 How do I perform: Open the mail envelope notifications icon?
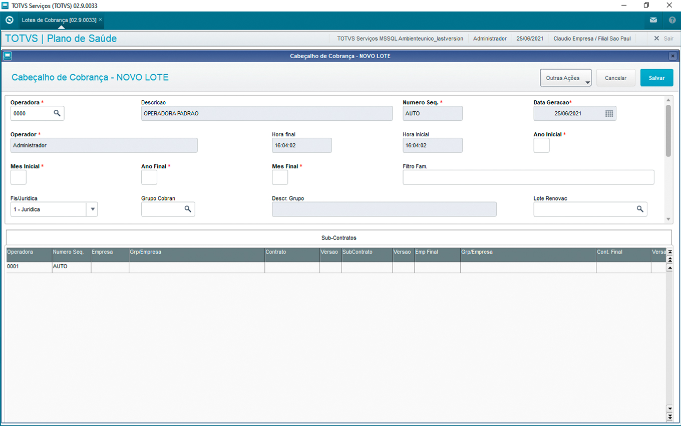(653, 21)
